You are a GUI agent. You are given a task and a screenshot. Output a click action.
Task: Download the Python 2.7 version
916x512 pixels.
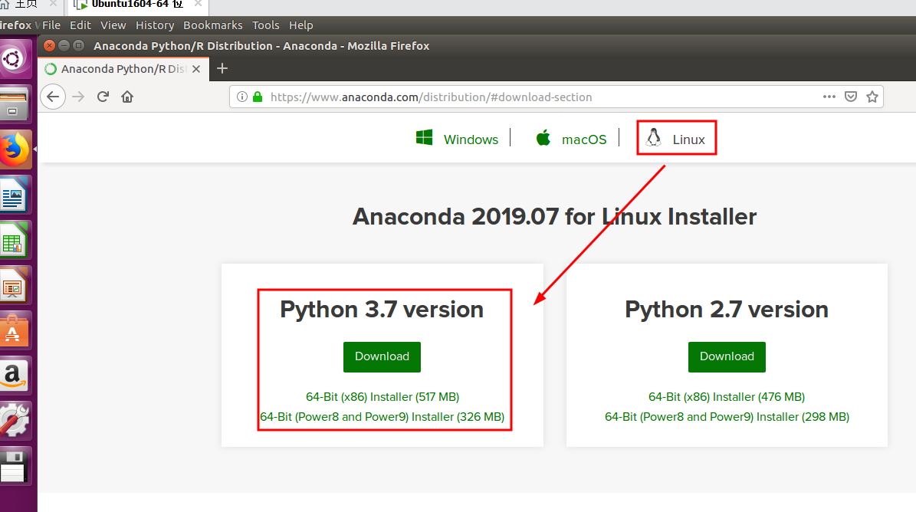727,356
